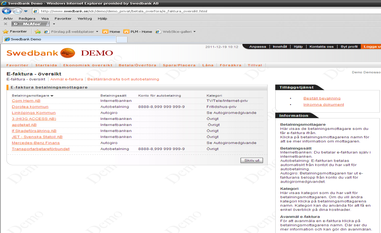Sort by Betalningsmottagare column arrow

point(52,96)
